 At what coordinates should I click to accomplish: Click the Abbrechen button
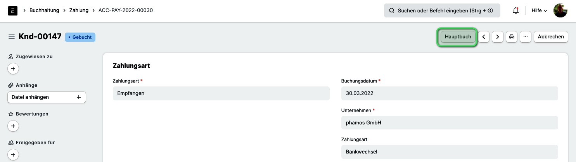coord(551,37)
